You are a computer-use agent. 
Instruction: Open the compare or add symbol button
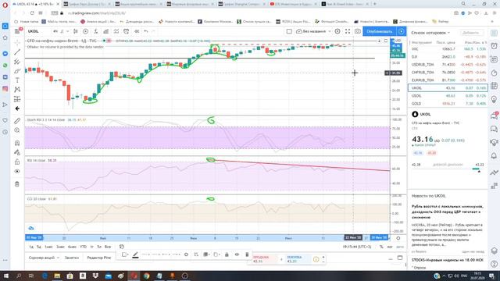[85, 31]
